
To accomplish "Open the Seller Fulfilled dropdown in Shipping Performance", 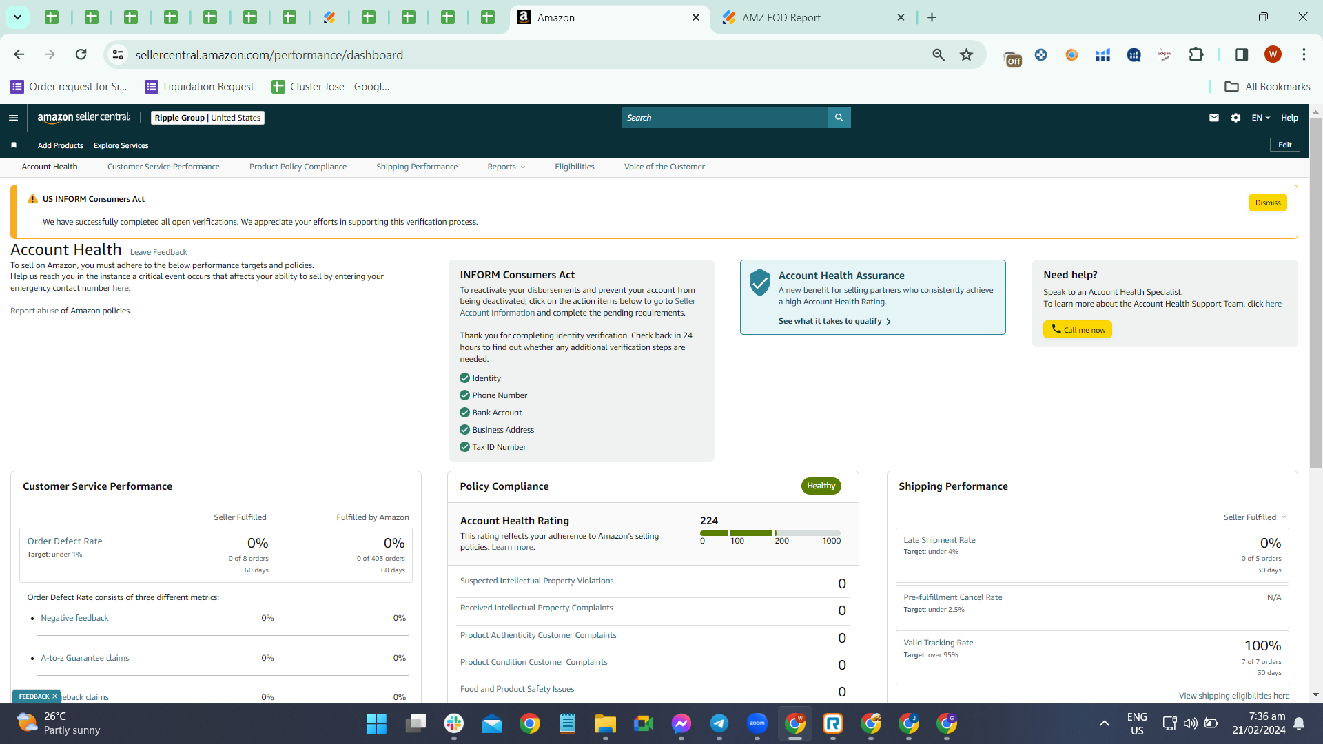I will tap(1255, 517).
